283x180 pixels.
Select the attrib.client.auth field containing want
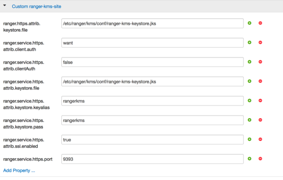[x=152, y=43]
